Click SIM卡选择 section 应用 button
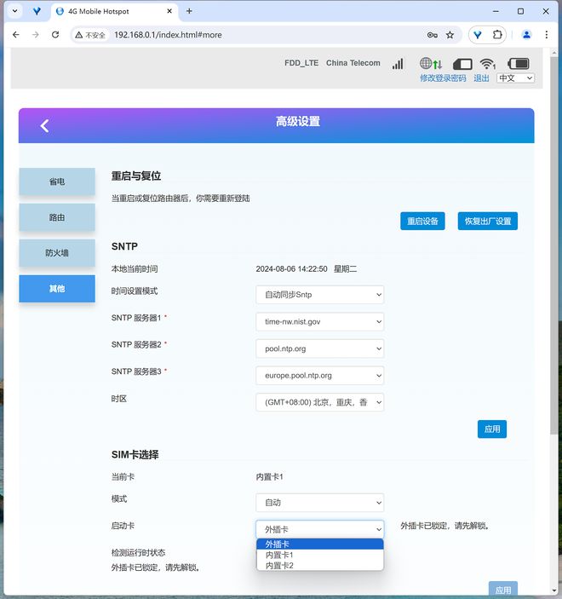Screen dimensions: 562x599 click(x=503, y=589)
